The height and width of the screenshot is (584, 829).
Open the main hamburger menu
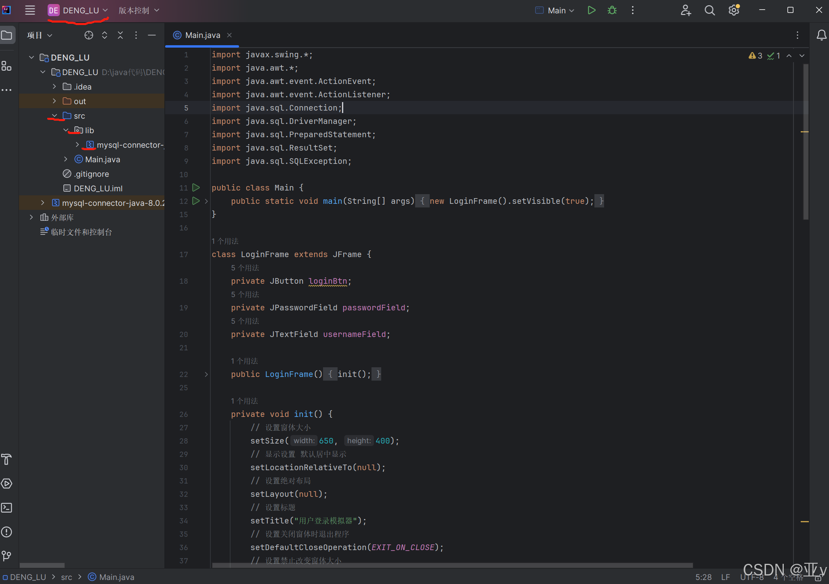(30, 10)
